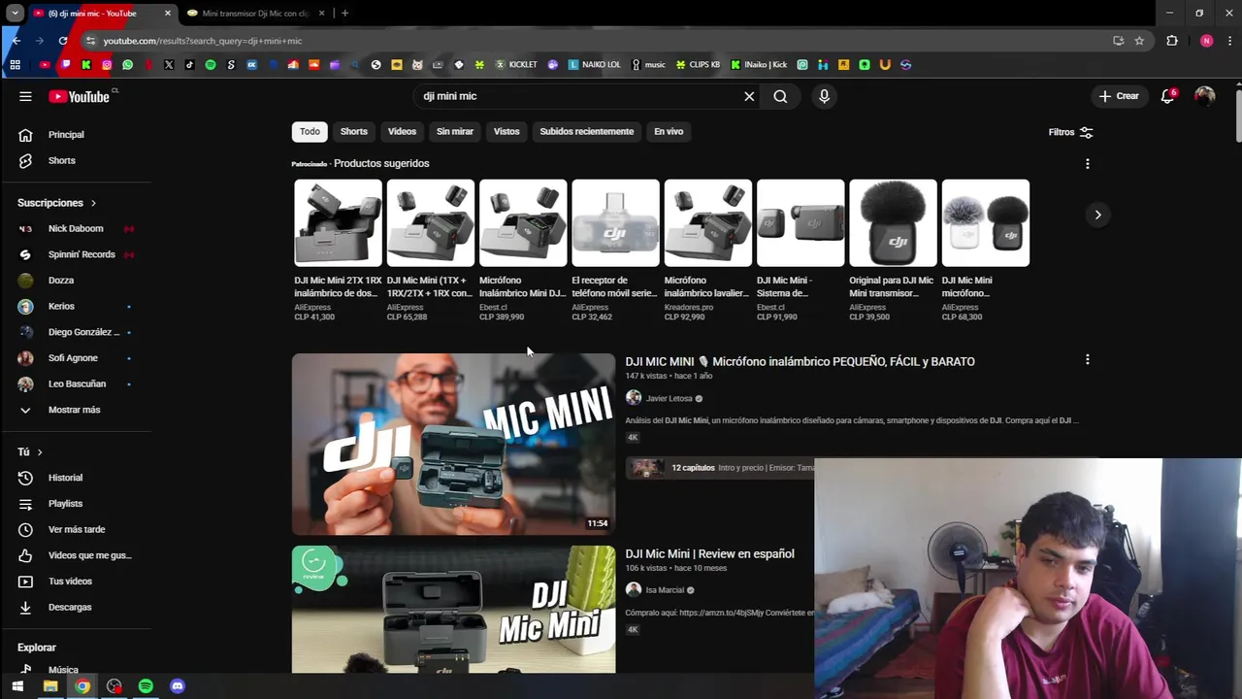Viewport: 1242px width, 699px height.
Task: Open a new browser tab
Action: 344,14
